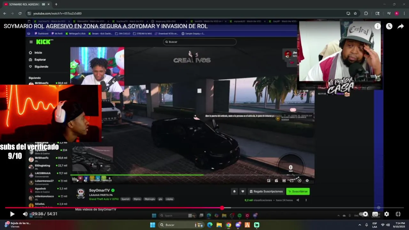Viewport: 409px width, 230px height.
Task: Click Regala Suscripciones in Kick video
Action: click(x=266, y=191)
